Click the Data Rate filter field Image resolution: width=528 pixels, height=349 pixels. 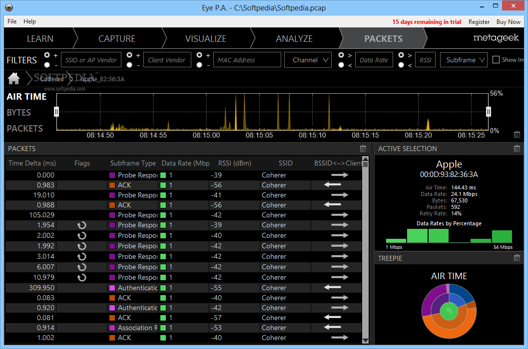point(374,60)
